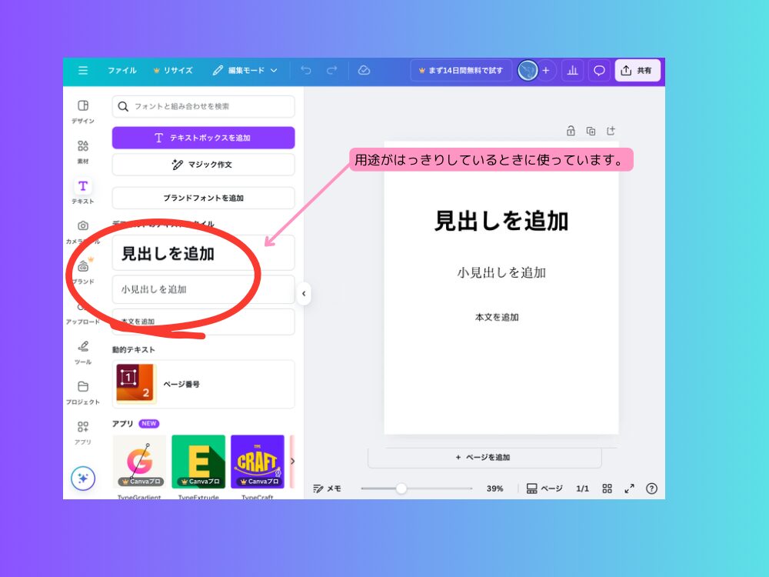Screen dimensions: 769x577
Task: Click the add page icon above canvas
Action: pyautogui.click(x=611, y=131)
